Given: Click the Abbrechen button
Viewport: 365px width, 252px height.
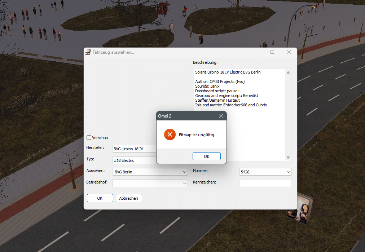Looking at the screenshot, I should pos(129,198).
